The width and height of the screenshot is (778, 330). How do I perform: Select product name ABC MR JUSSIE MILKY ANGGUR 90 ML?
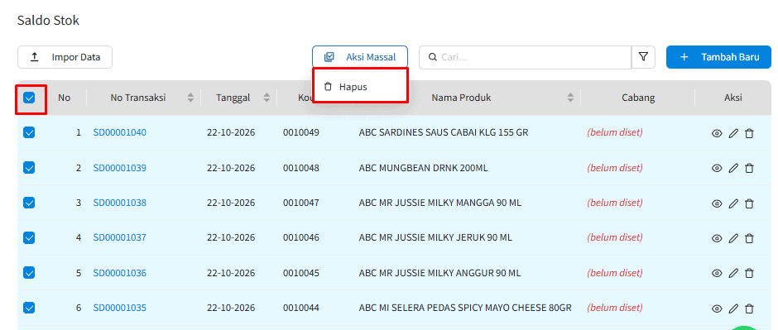point(439,273)
